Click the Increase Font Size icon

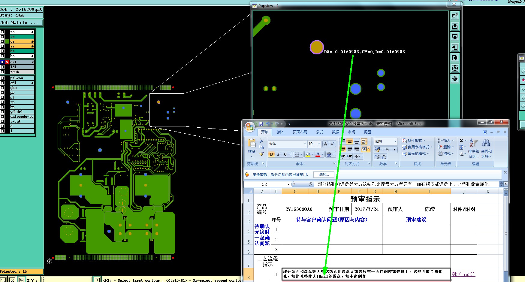coord(326,144)
